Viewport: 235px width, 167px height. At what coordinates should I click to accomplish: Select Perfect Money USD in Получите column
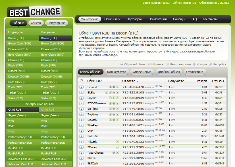[55, 137]
